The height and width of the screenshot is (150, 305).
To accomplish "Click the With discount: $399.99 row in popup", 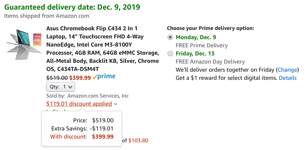I will click(x=82, y=137).
